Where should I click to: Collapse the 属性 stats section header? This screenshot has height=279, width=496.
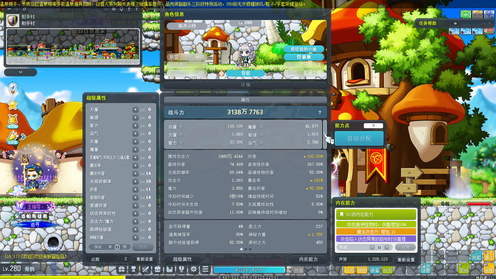tap(245, 100)
